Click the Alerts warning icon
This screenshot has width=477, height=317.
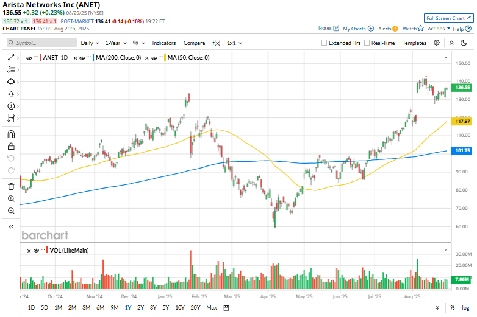pyautogui.click(x=395, y=29)
